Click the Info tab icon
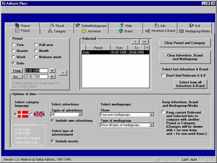Image resolution: width=217 pixels, height=163 pixels. coord(157,25)
